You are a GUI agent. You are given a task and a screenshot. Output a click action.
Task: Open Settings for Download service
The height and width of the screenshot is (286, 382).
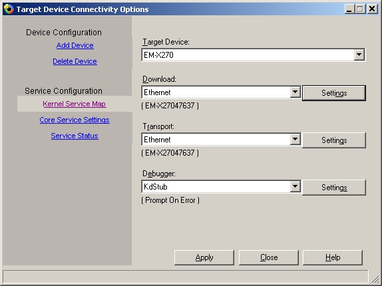tap(334, 93)
